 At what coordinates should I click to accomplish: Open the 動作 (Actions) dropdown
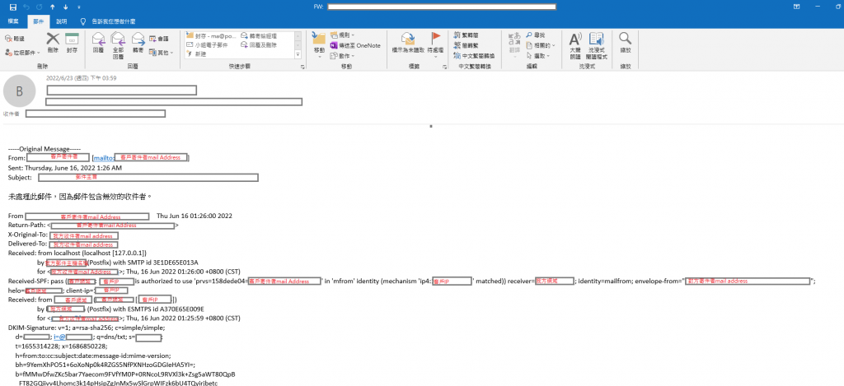tap(342, 55)
